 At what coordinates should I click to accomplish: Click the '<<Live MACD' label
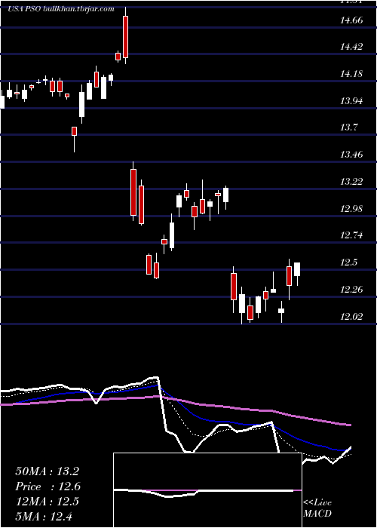(317, 508)
